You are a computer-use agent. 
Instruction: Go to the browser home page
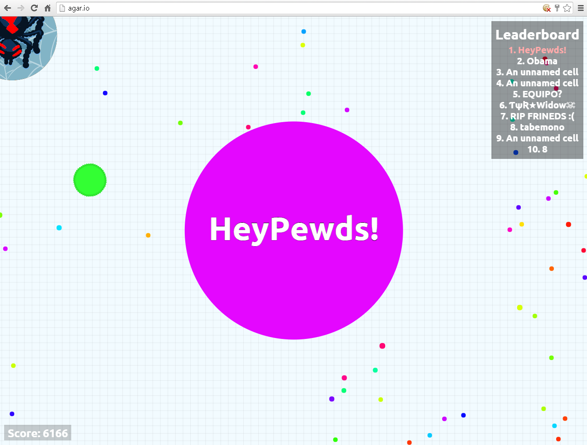coord(47,8)
